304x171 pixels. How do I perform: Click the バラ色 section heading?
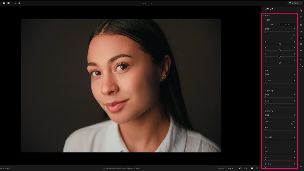click(267, 20)
